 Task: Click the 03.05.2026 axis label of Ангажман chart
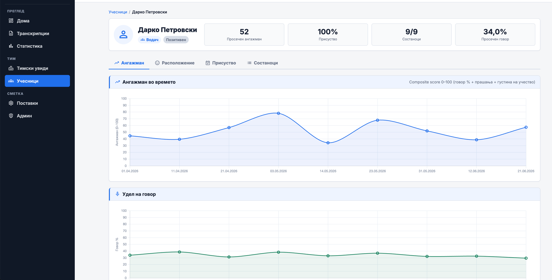tap(278, 171)
